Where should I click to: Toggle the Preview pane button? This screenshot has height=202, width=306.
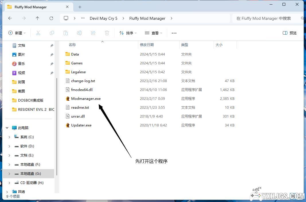(x=290, y=33)
